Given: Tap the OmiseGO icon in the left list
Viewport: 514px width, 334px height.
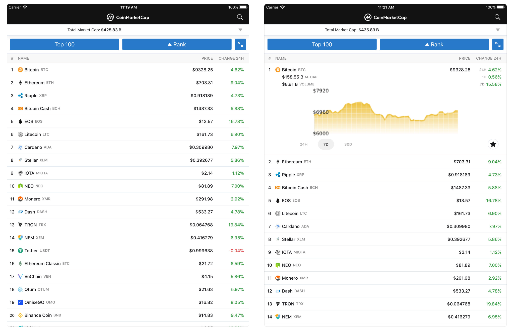Looking at the screenshot, I should pos(20,302).
